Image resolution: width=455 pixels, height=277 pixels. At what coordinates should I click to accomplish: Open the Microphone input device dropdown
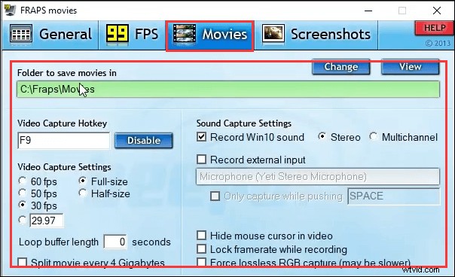click(318, 176)
